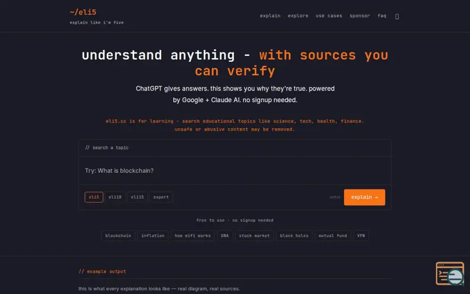Choose the stock market topic chip
470x294 pixels.
254,236
